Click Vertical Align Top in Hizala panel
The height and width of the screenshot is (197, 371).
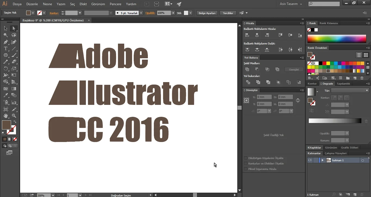pyautogui.click(x=280, y=35)
